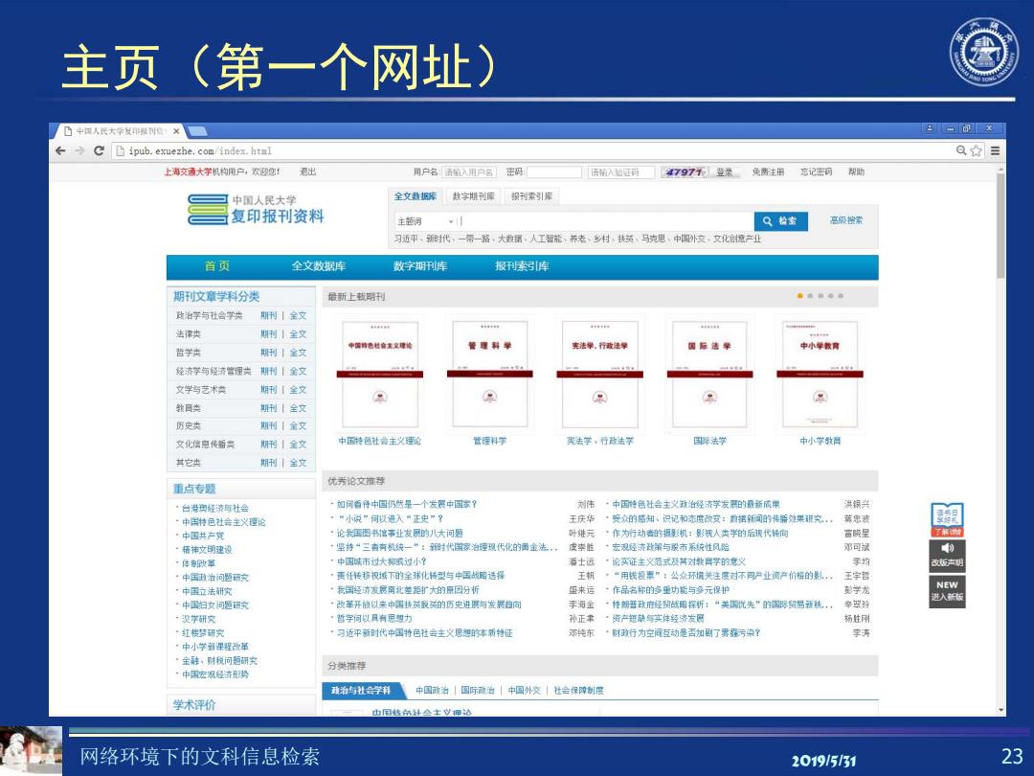The width and height of the screenshot is (1034, 776).
Task: Click the 检索 search button
Action: [x=780, y=221]
